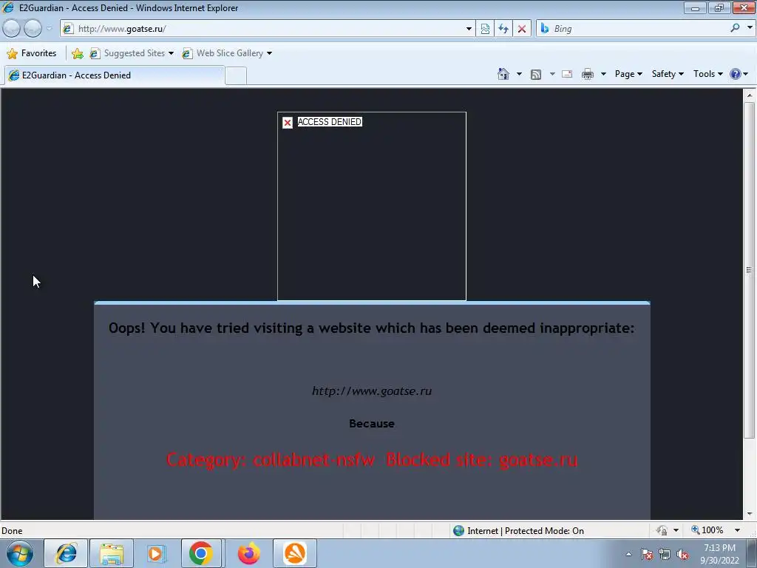Open Google Chrome from taskbar
757x568 pixels.
point(201,553)
